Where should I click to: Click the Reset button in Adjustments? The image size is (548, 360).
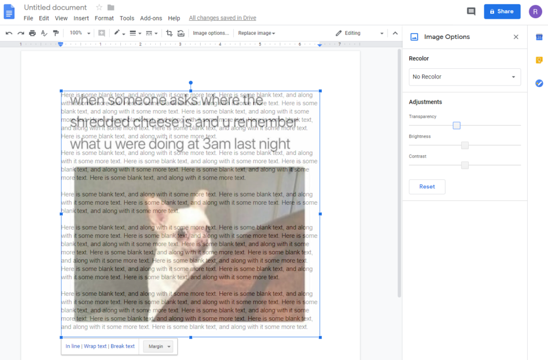point(427,186)
